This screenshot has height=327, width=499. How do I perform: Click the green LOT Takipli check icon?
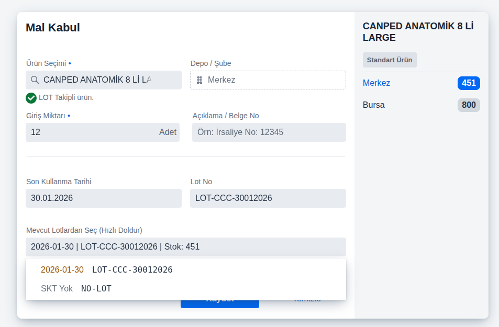click(31, 97)
